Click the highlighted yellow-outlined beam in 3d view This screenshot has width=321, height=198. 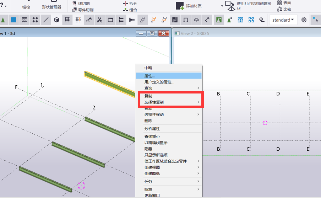click(x=109, y=84)
